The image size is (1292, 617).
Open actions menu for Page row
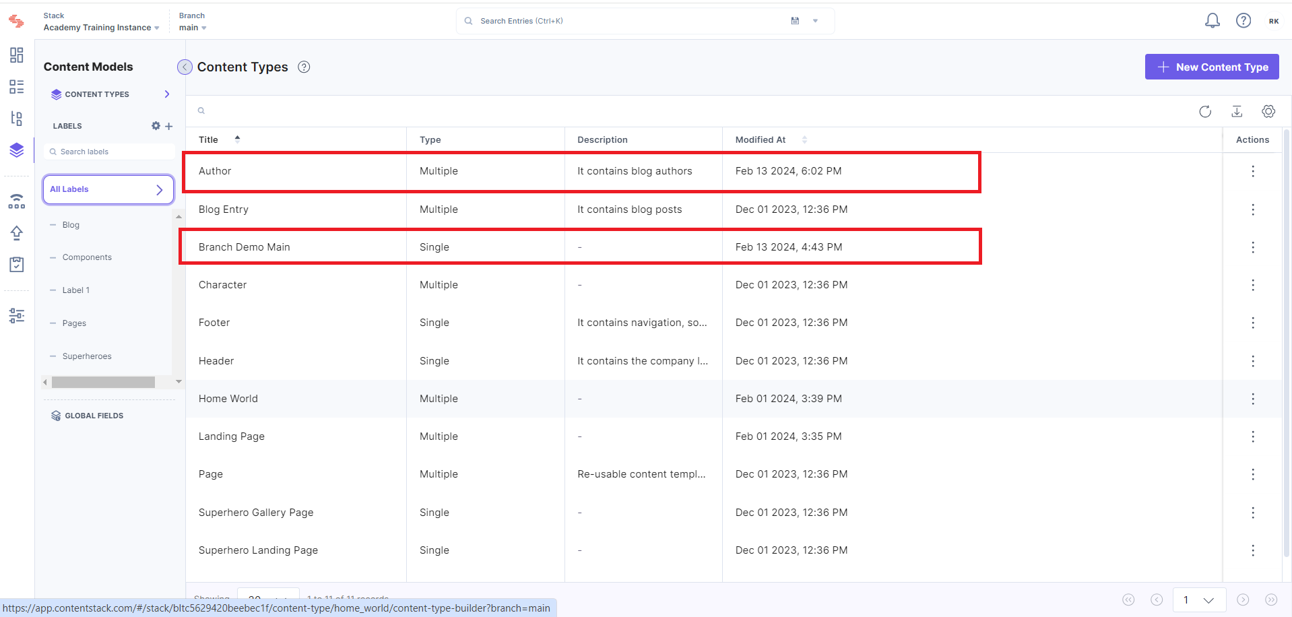pyautogui.click(x=1253, y=474)
